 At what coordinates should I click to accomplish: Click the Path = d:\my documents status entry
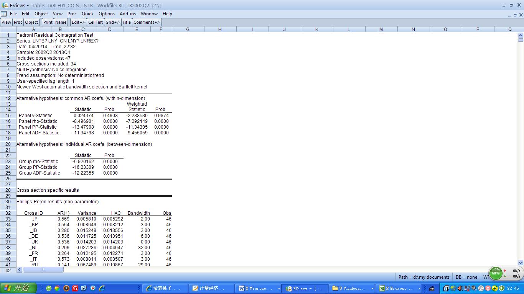tap(424, 277)
